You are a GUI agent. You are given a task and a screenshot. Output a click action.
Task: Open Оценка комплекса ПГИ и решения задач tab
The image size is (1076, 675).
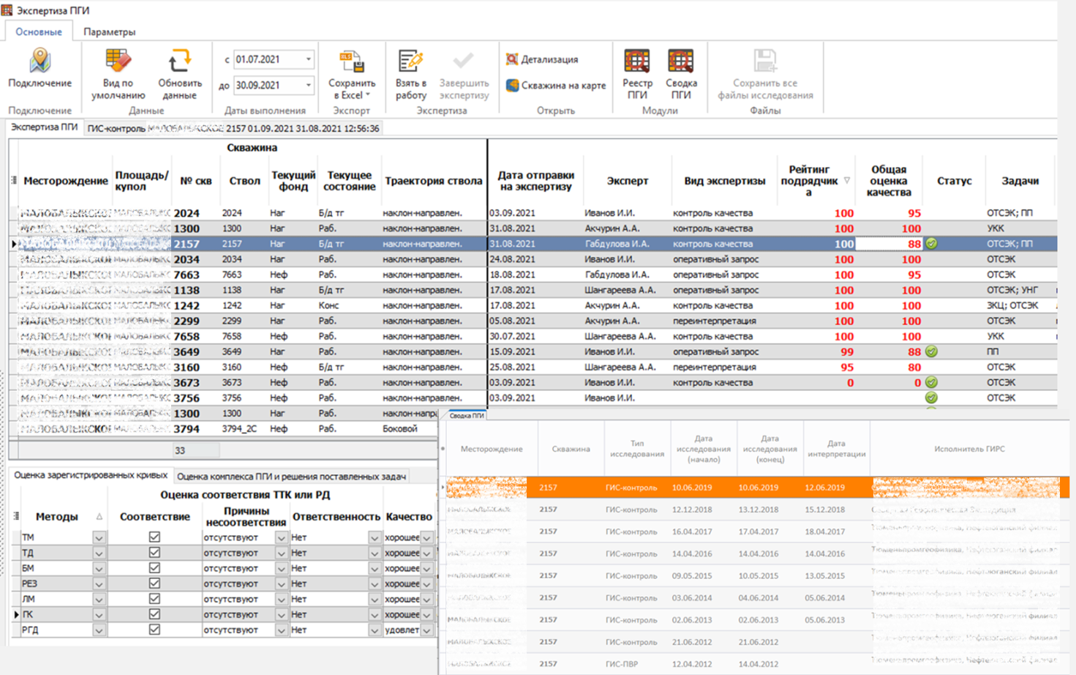(x=291, y=477)
